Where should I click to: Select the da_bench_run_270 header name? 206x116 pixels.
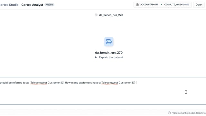coord(111,15)
